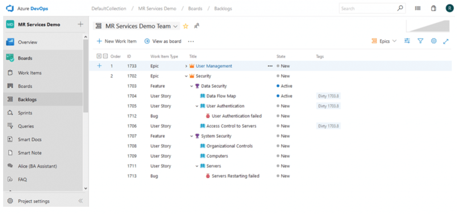Image resolution: width=457 pixels, height=214 pixels.
Task: Click the Title column header
Action: tap(193, 57)
